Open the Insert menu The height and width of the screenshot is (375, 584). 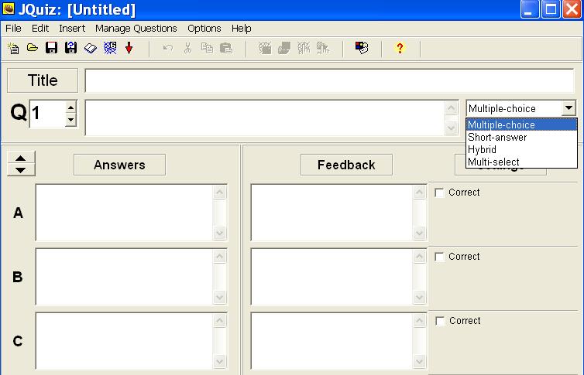coord(72,29)
